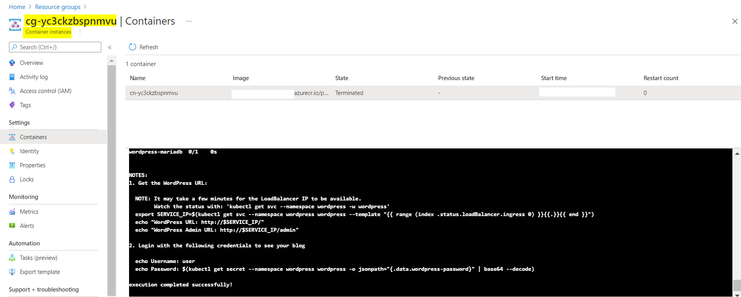
Task: Click the container instances resource icon
Action: click(x=15, y=25)
